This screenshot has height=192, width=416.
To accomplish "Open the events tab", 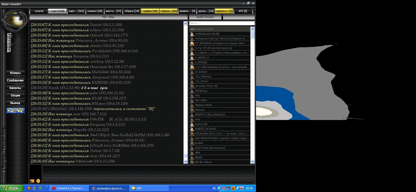I will [x=39, y=11].
